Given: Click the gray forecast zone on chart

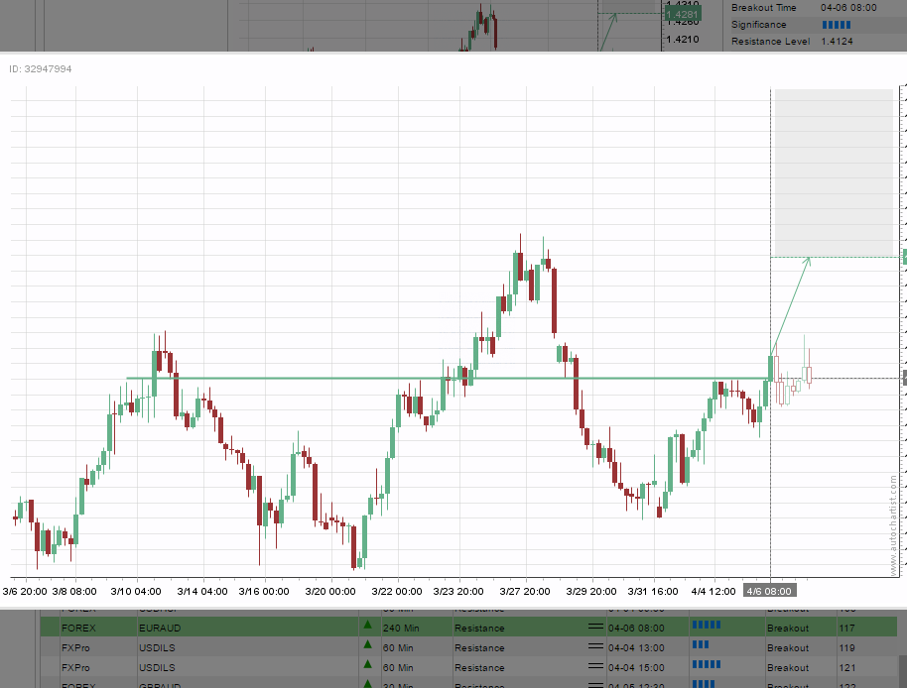Looking at the screenshot, I should click(835, 172).
